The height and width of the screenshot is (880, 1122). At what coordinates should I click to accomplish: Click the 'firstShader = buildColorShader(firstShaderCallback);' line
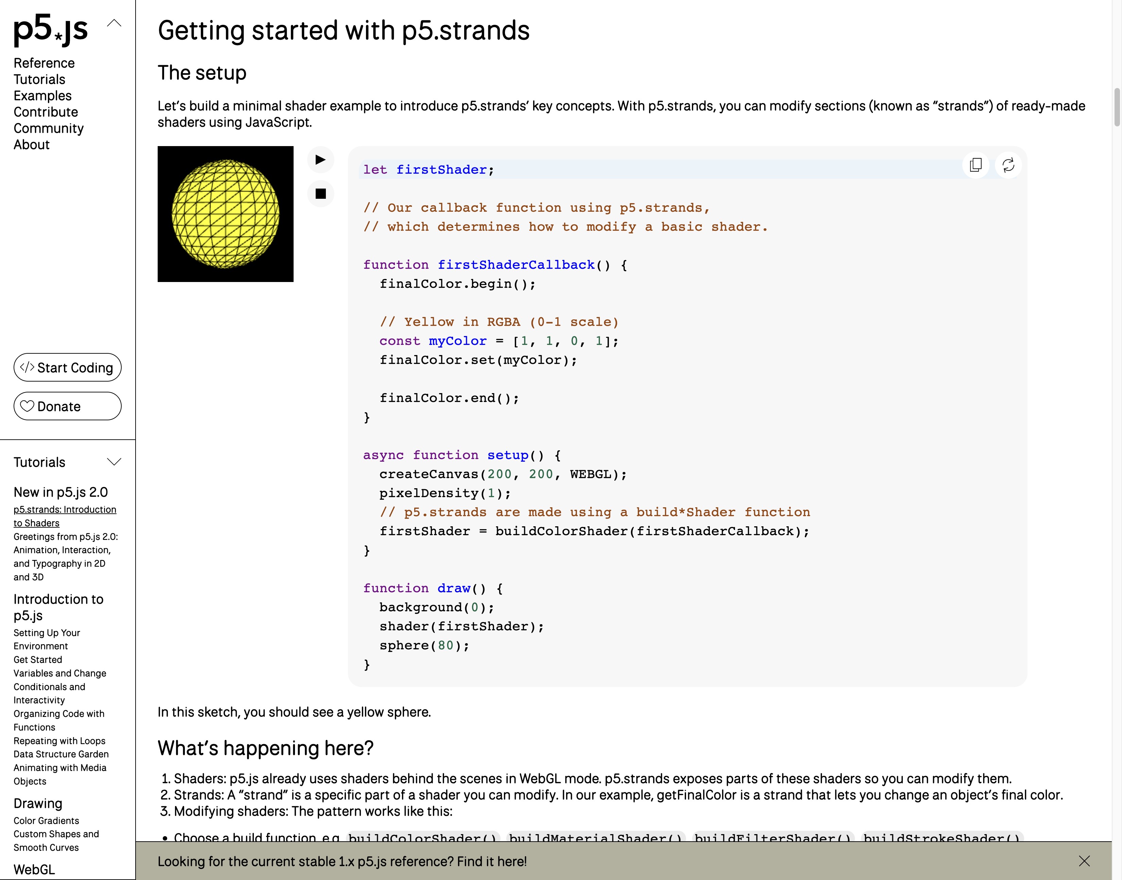click(x=595, y=531)
